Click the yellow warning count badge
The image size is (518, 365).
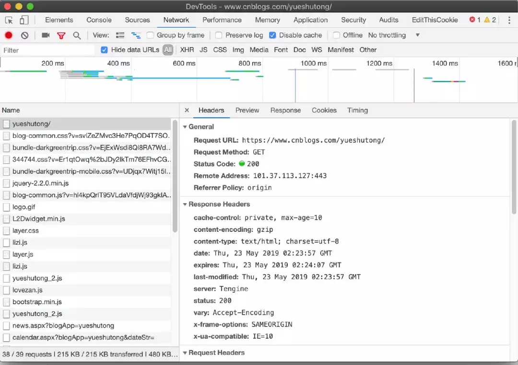click(x=490, y=20)
